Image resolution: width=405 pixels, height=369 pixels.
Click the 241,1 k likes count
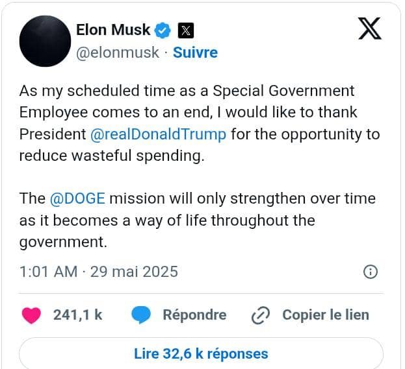(77, 315)
